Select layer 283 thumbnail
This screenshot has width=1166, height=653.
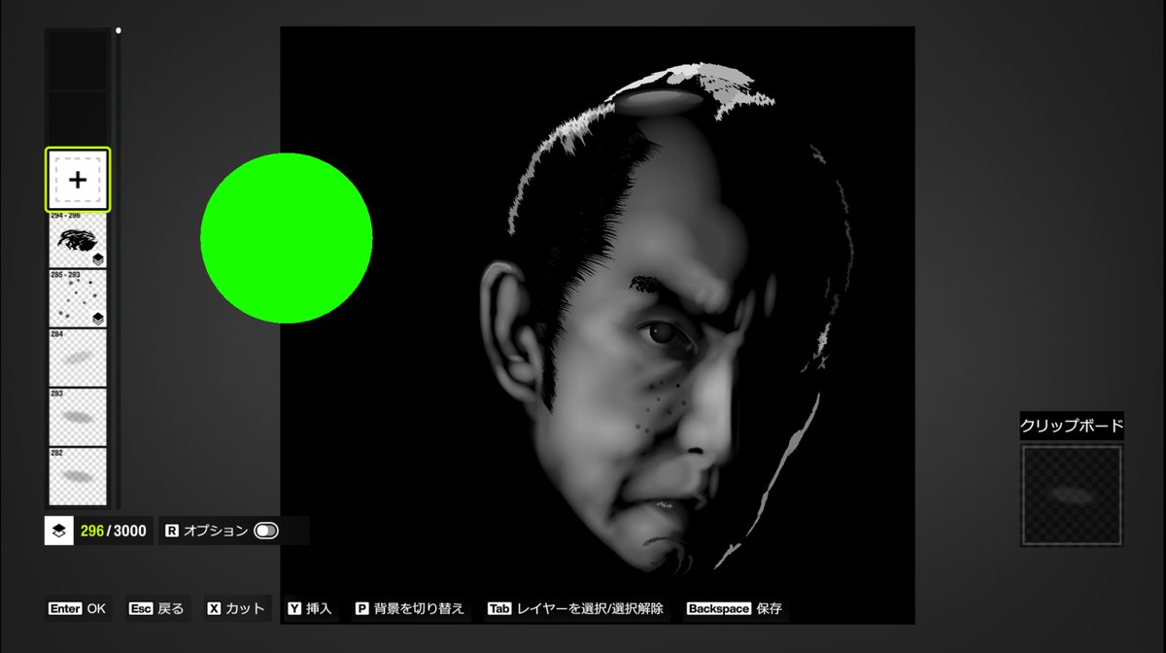coord(78,417)
